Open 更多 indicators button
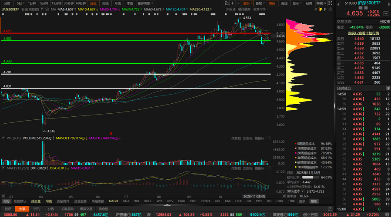 tap(302, 201)
